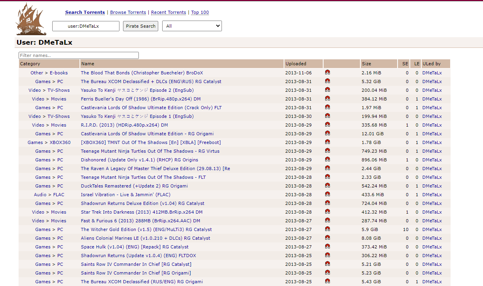Viewport: 483px width, 286px height.
Task: Open the All category dropdown
Action: [x=192, y=26]
